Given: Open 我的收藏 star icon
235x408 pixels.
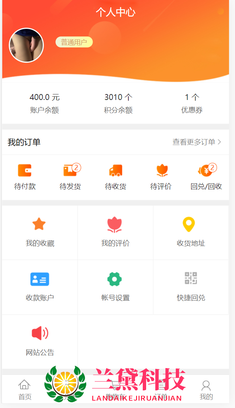Looking at the screenshot, I should (x=39, y=224).
